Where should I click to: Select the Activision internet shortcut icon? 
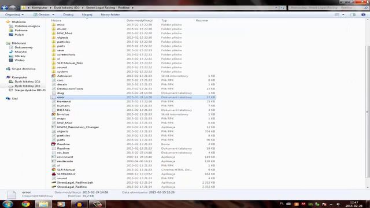54,76
